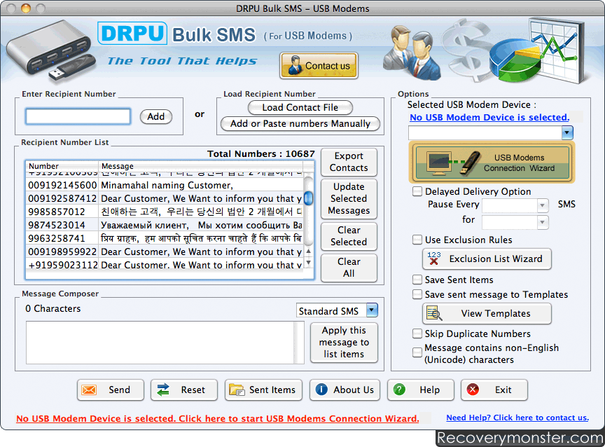The image size is (605, 447).
Task: Select row with number 9874523014
Action: tap(165, 225)
